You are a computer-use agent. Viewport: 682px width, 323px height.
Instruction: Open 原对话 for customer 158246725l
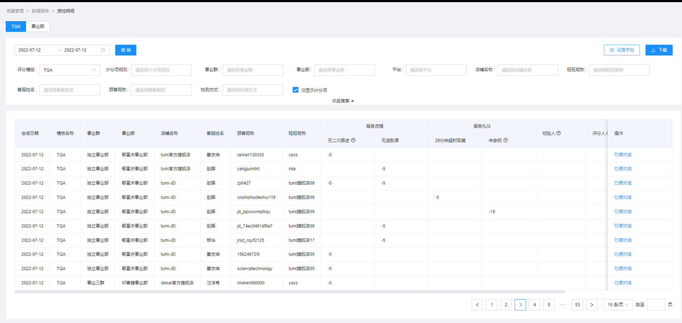[623, 254]
